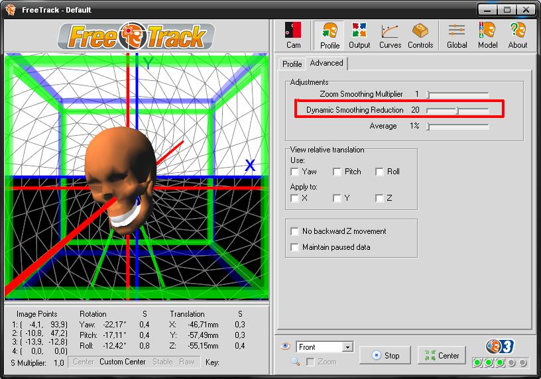The height and width of the screenshot is (379, 541).
Task: Close the FreeTrack window
Action: [526, 10]
